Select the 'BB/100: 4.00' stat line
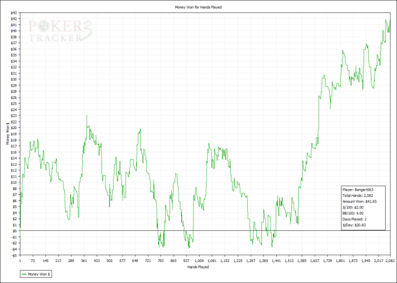The image size is (397, 283). (353, 213)
